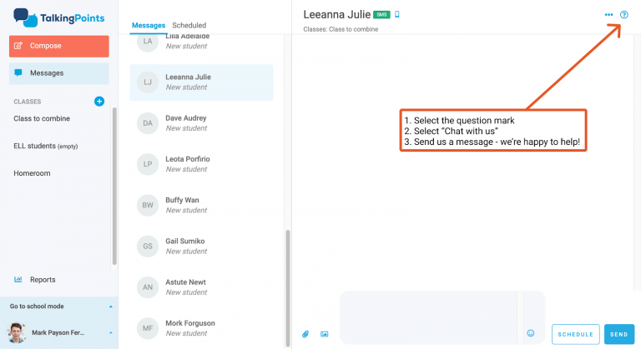Viewport: 641px width, 349px height.
Task: Click the Leeanna Julie header name
Action: tap(337, 15)
